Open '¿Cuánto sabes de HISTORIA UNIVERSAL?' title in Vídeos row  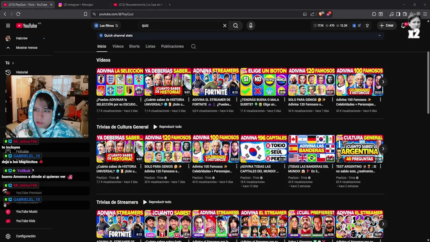tap(165, 102)
